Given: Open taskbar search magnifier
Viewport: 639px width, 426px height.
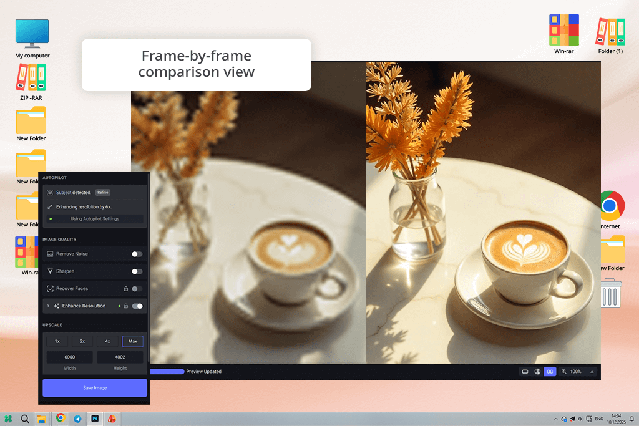Looking at the screenshot, I should [25, 419].
